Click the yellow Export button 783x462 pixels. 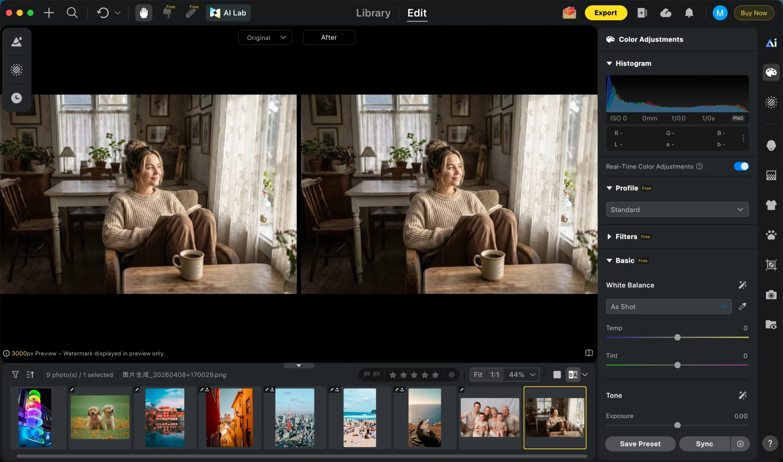point(605,13)
